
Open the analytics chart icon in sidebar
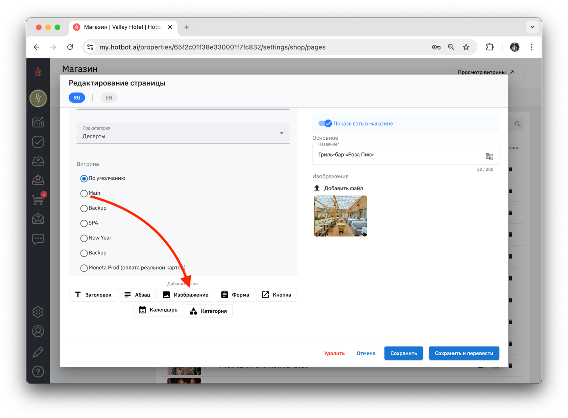(x=38, y=122)
